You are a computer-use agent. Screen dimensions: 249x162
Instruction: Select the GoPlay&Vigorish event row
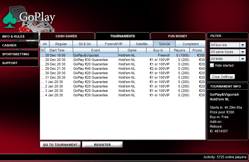pos(123,55)
